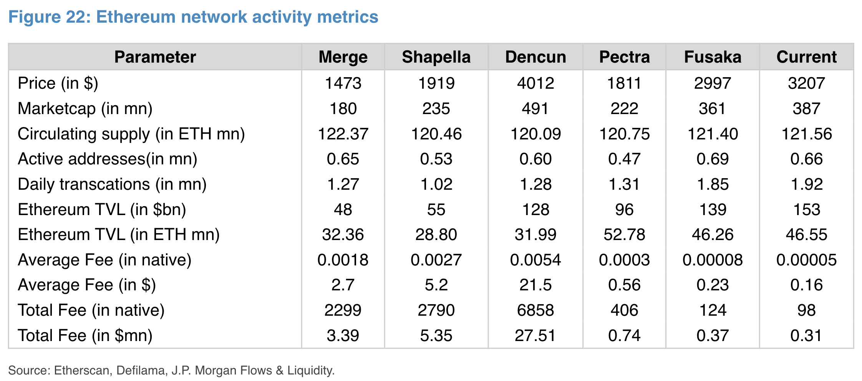Screen dimensions: 862x381
Task: Select the Merge column header
Action: (x=343, y=57)
